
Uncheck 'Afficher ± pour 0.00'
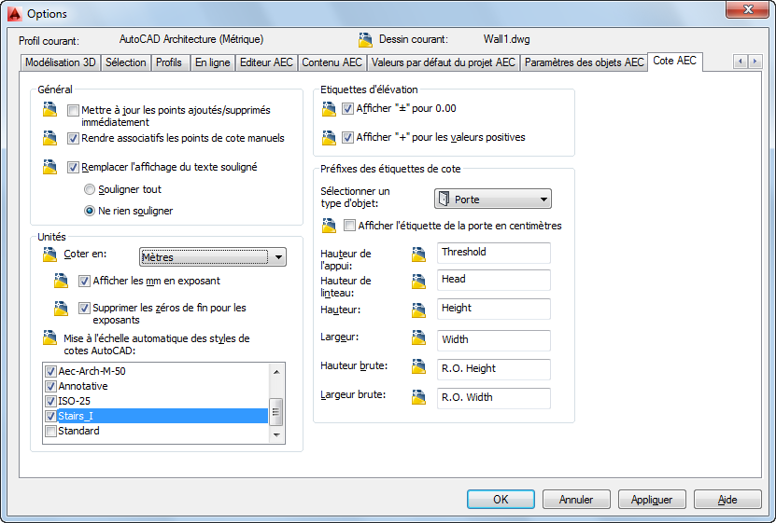pos(348,109)
